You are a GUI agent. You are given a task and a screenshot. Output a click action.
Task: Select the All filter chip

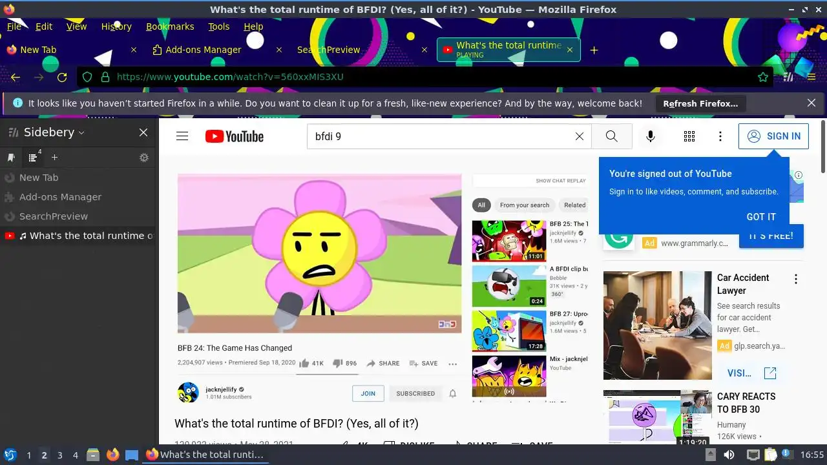tap(481, 205)
